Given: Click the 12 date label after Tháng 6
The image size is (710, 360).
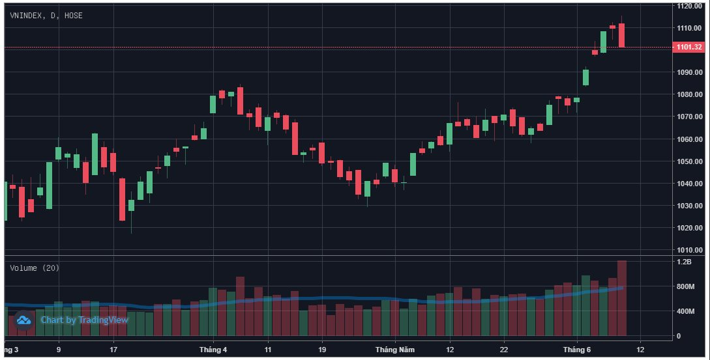Looking at the screenshot, I should click(640, 350).
